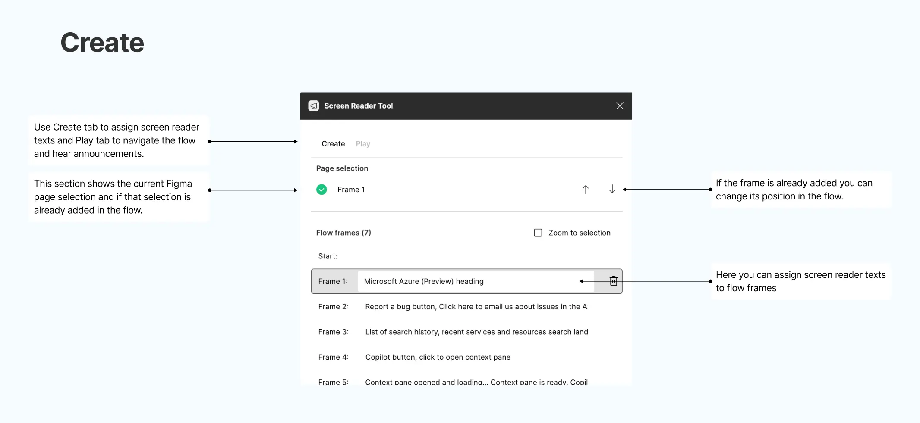Click the Frame 1 row label

333,281
